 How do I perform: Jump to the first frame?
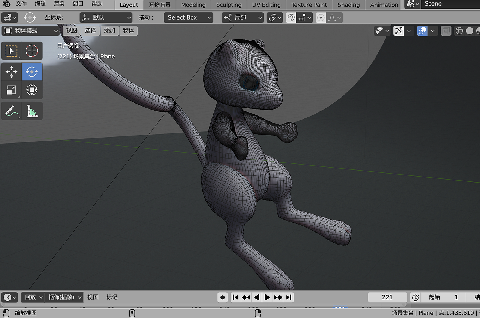click(235, 297)
